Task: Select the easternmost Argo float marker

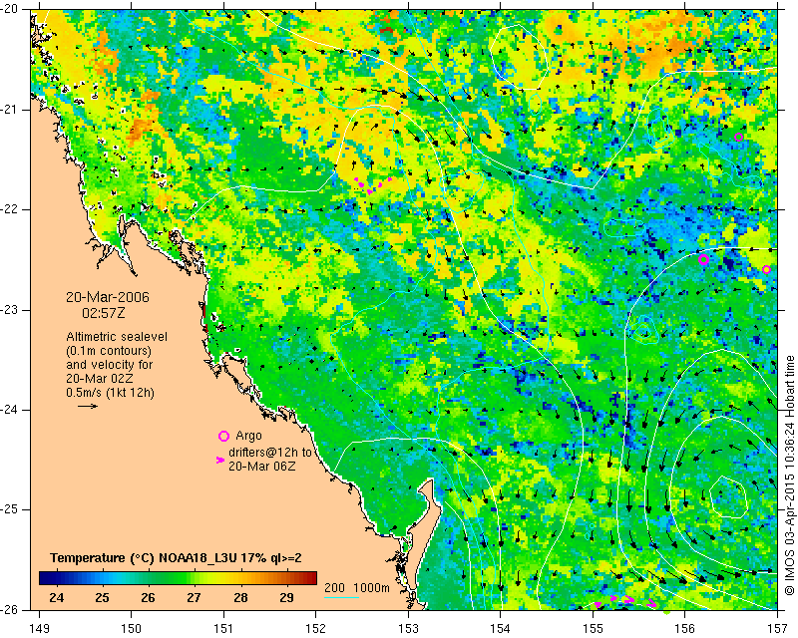Action: 766,269
